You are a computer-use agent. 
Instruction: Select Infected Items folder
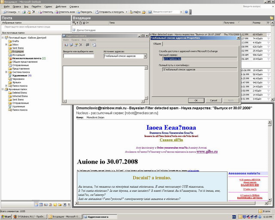[20, 96]
